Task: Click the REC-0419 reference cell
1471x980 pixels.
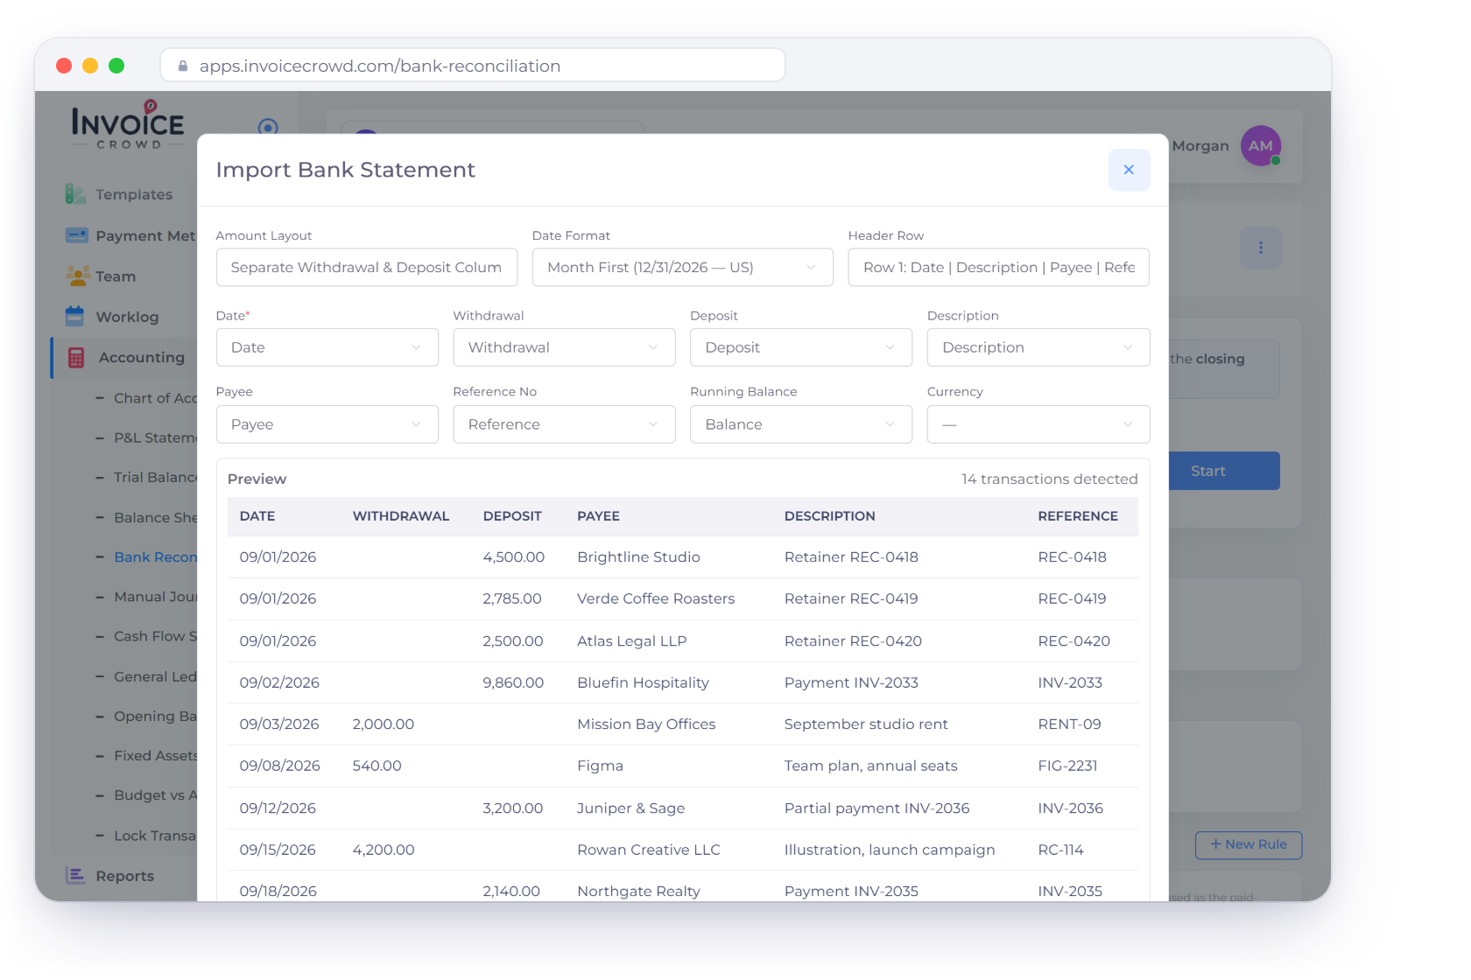Action: coord(1072,598)
